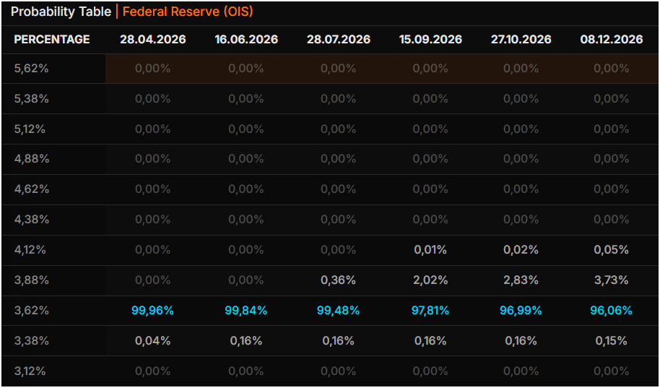Image resolution: width=660 pixels, height=388 pixels.
Task: Select the 3,12% bottom row label
Action: (x=30, y=371)
